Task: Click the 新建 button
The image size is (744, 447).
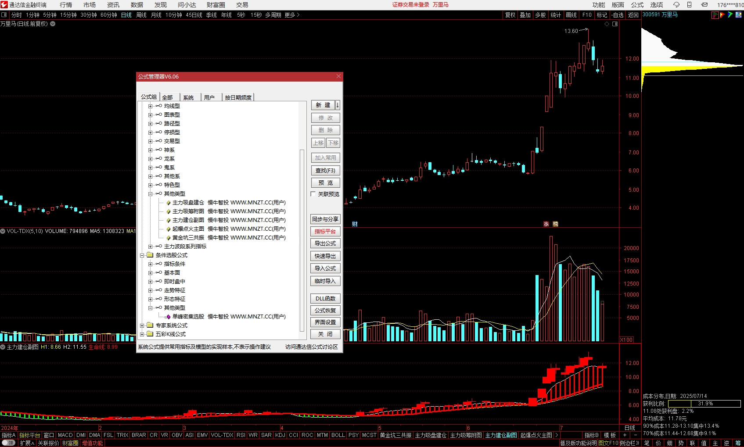Action: (323, 105)
